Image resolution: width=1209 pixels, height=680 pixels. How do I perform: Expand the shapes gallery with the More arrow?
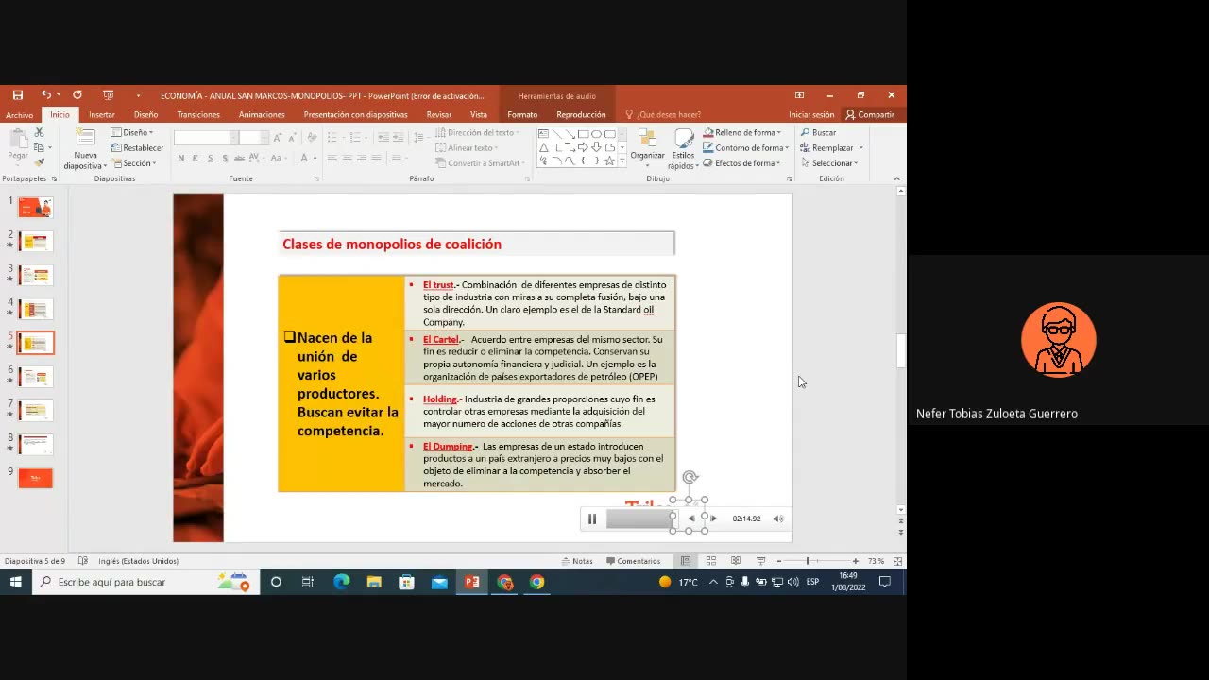tap(622, 161)
